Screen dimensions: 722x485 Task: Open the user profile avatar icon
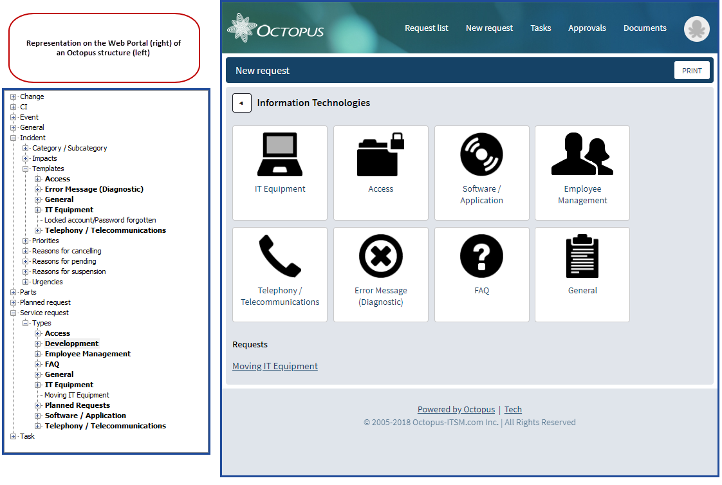tap(697, 29)
